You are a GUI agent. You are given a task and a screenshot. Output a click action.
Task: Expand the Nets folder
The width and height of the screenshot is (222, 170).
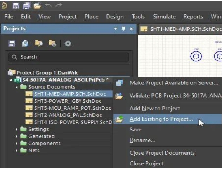pyautogui.click(x=16, y=151)
